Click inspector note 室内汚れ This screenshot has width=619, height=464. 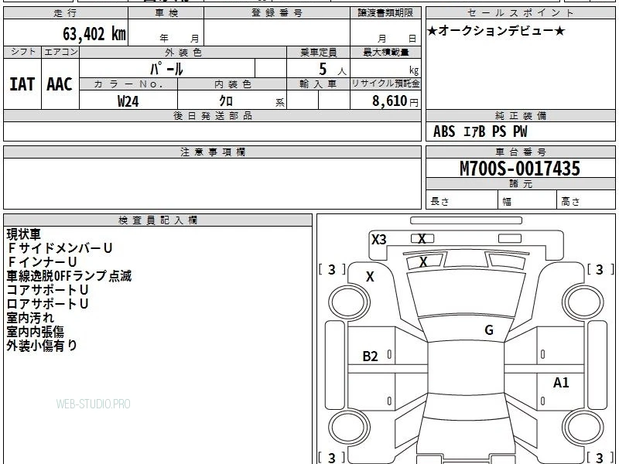[x=30, y=318]
